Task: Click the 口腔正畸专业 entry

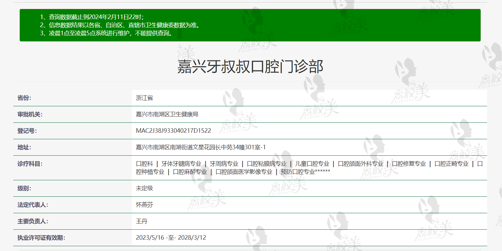Action: pyautogui.click(x=451, y=164)
